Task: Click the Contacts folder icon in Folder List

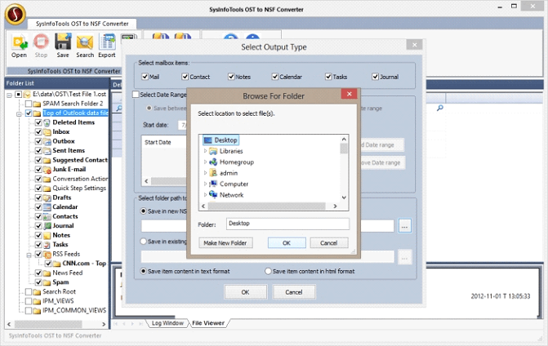Action: 47,216
